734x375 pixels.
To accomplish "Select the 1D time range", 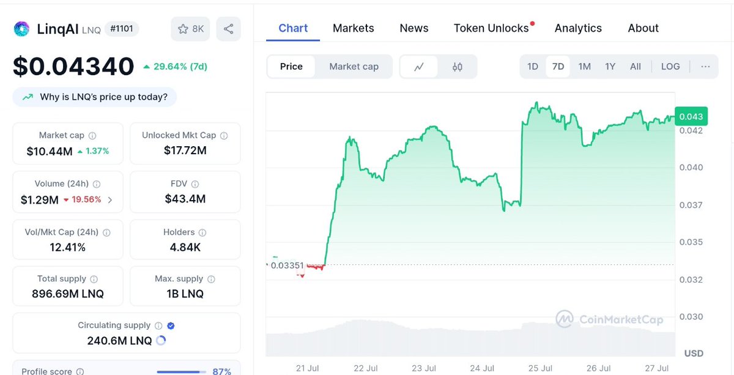I will (x=533, y=67).
